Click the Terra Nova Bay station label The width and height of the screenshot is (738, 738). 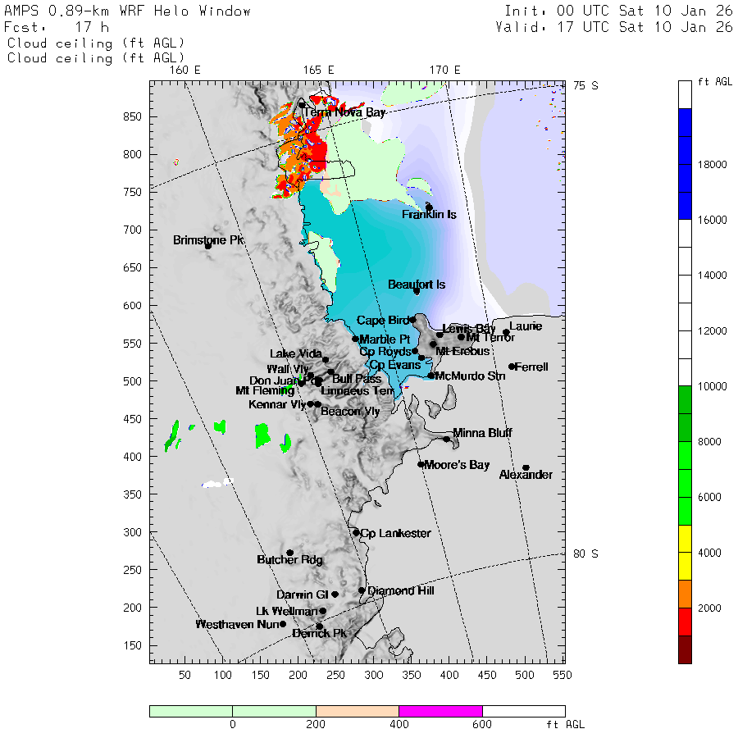pos(344,112)
